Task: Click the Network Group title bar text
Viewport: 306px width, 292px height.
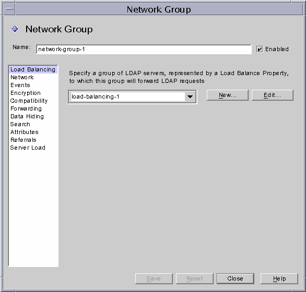Action: (x=159, y=9)
